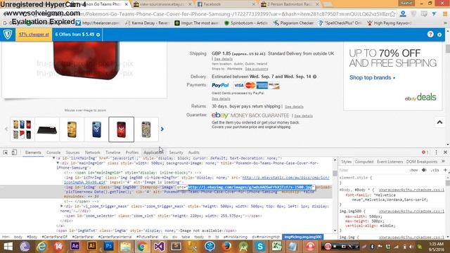The height and width of the screenshot is (253, 450).
Task: Click the shield icon in the blue price bar
Action: (x=8, y=34)
